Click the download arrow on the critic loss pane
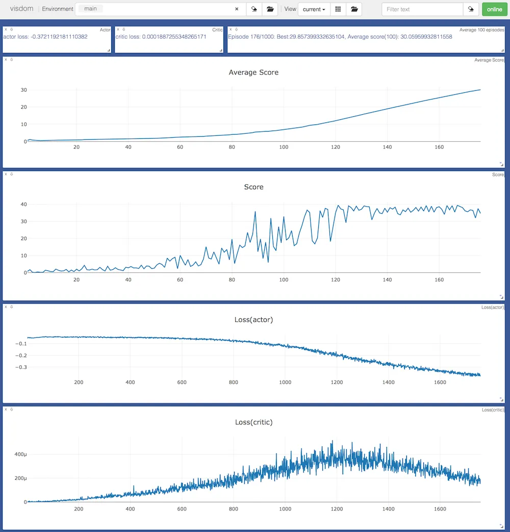 click(x=124, y=29)
